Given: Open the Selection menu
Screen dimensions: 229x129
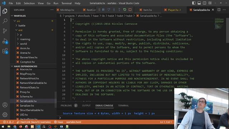Looking at the screenshot, I should pyautogui.click(x=29, y=3).
